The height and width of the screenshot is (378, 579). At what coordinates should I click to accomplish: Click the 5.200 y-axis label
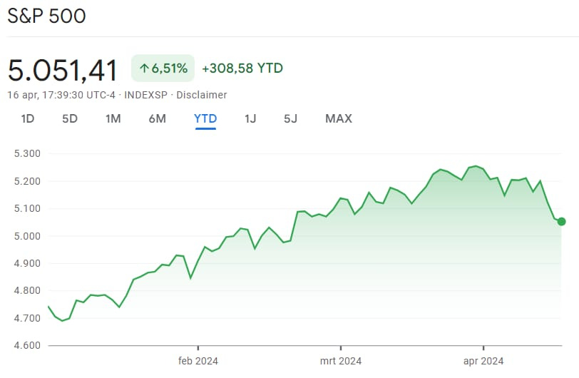27,181
